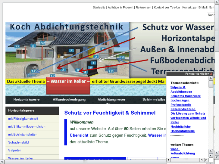Click the popup's vertical scrollbar up arrow
This screenshot has width=219, height=164.
(x=211, y=78)
